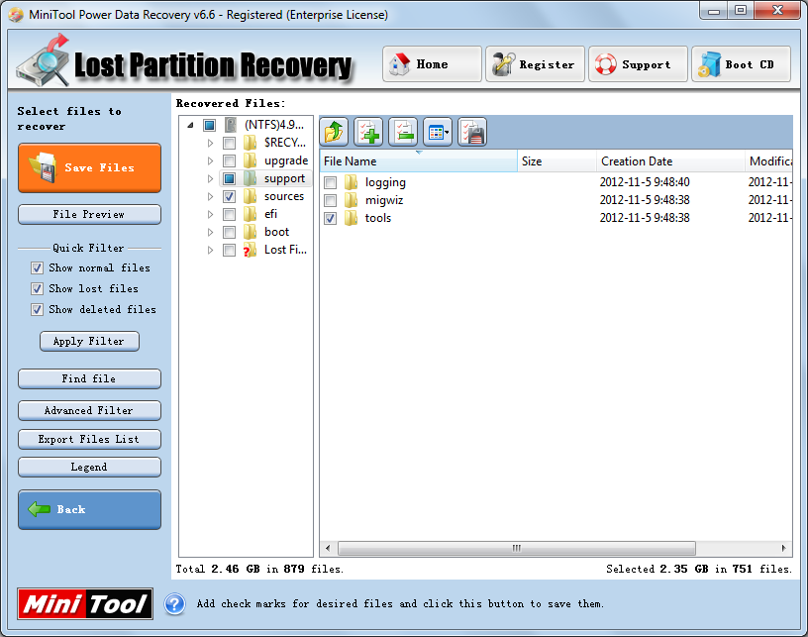Viewport: 808px width, 637px height.
Task: Click the sources folder icon in tree
Action: (250, 196)
